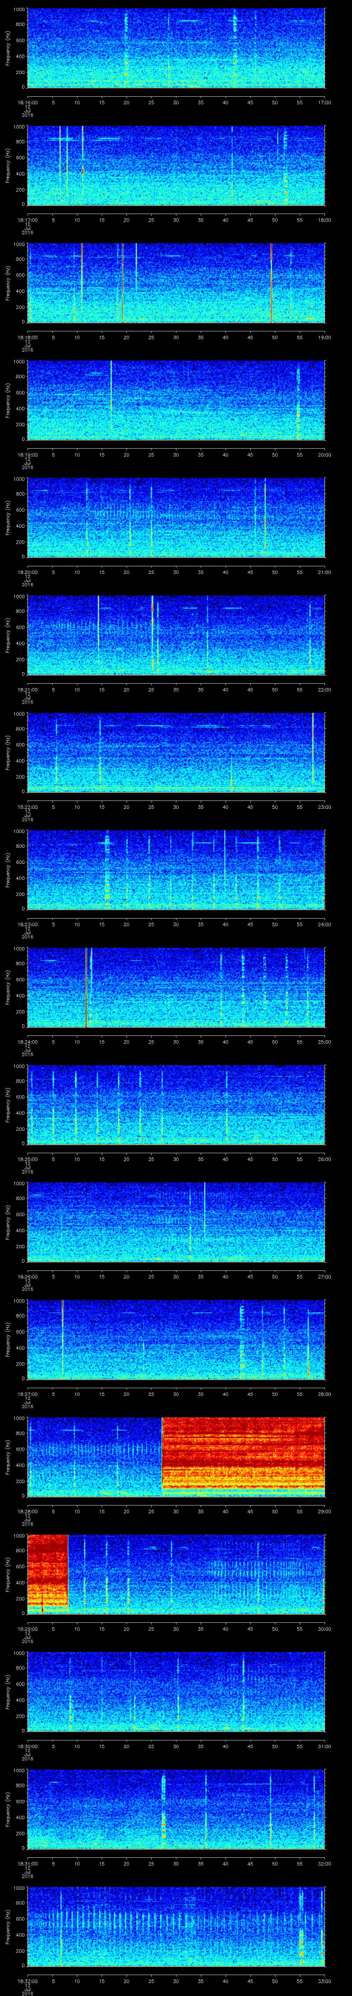Screen dimensions: 352x1996
Task: Click the 18:23:00 start time label
Action: (x=27, y=924)
